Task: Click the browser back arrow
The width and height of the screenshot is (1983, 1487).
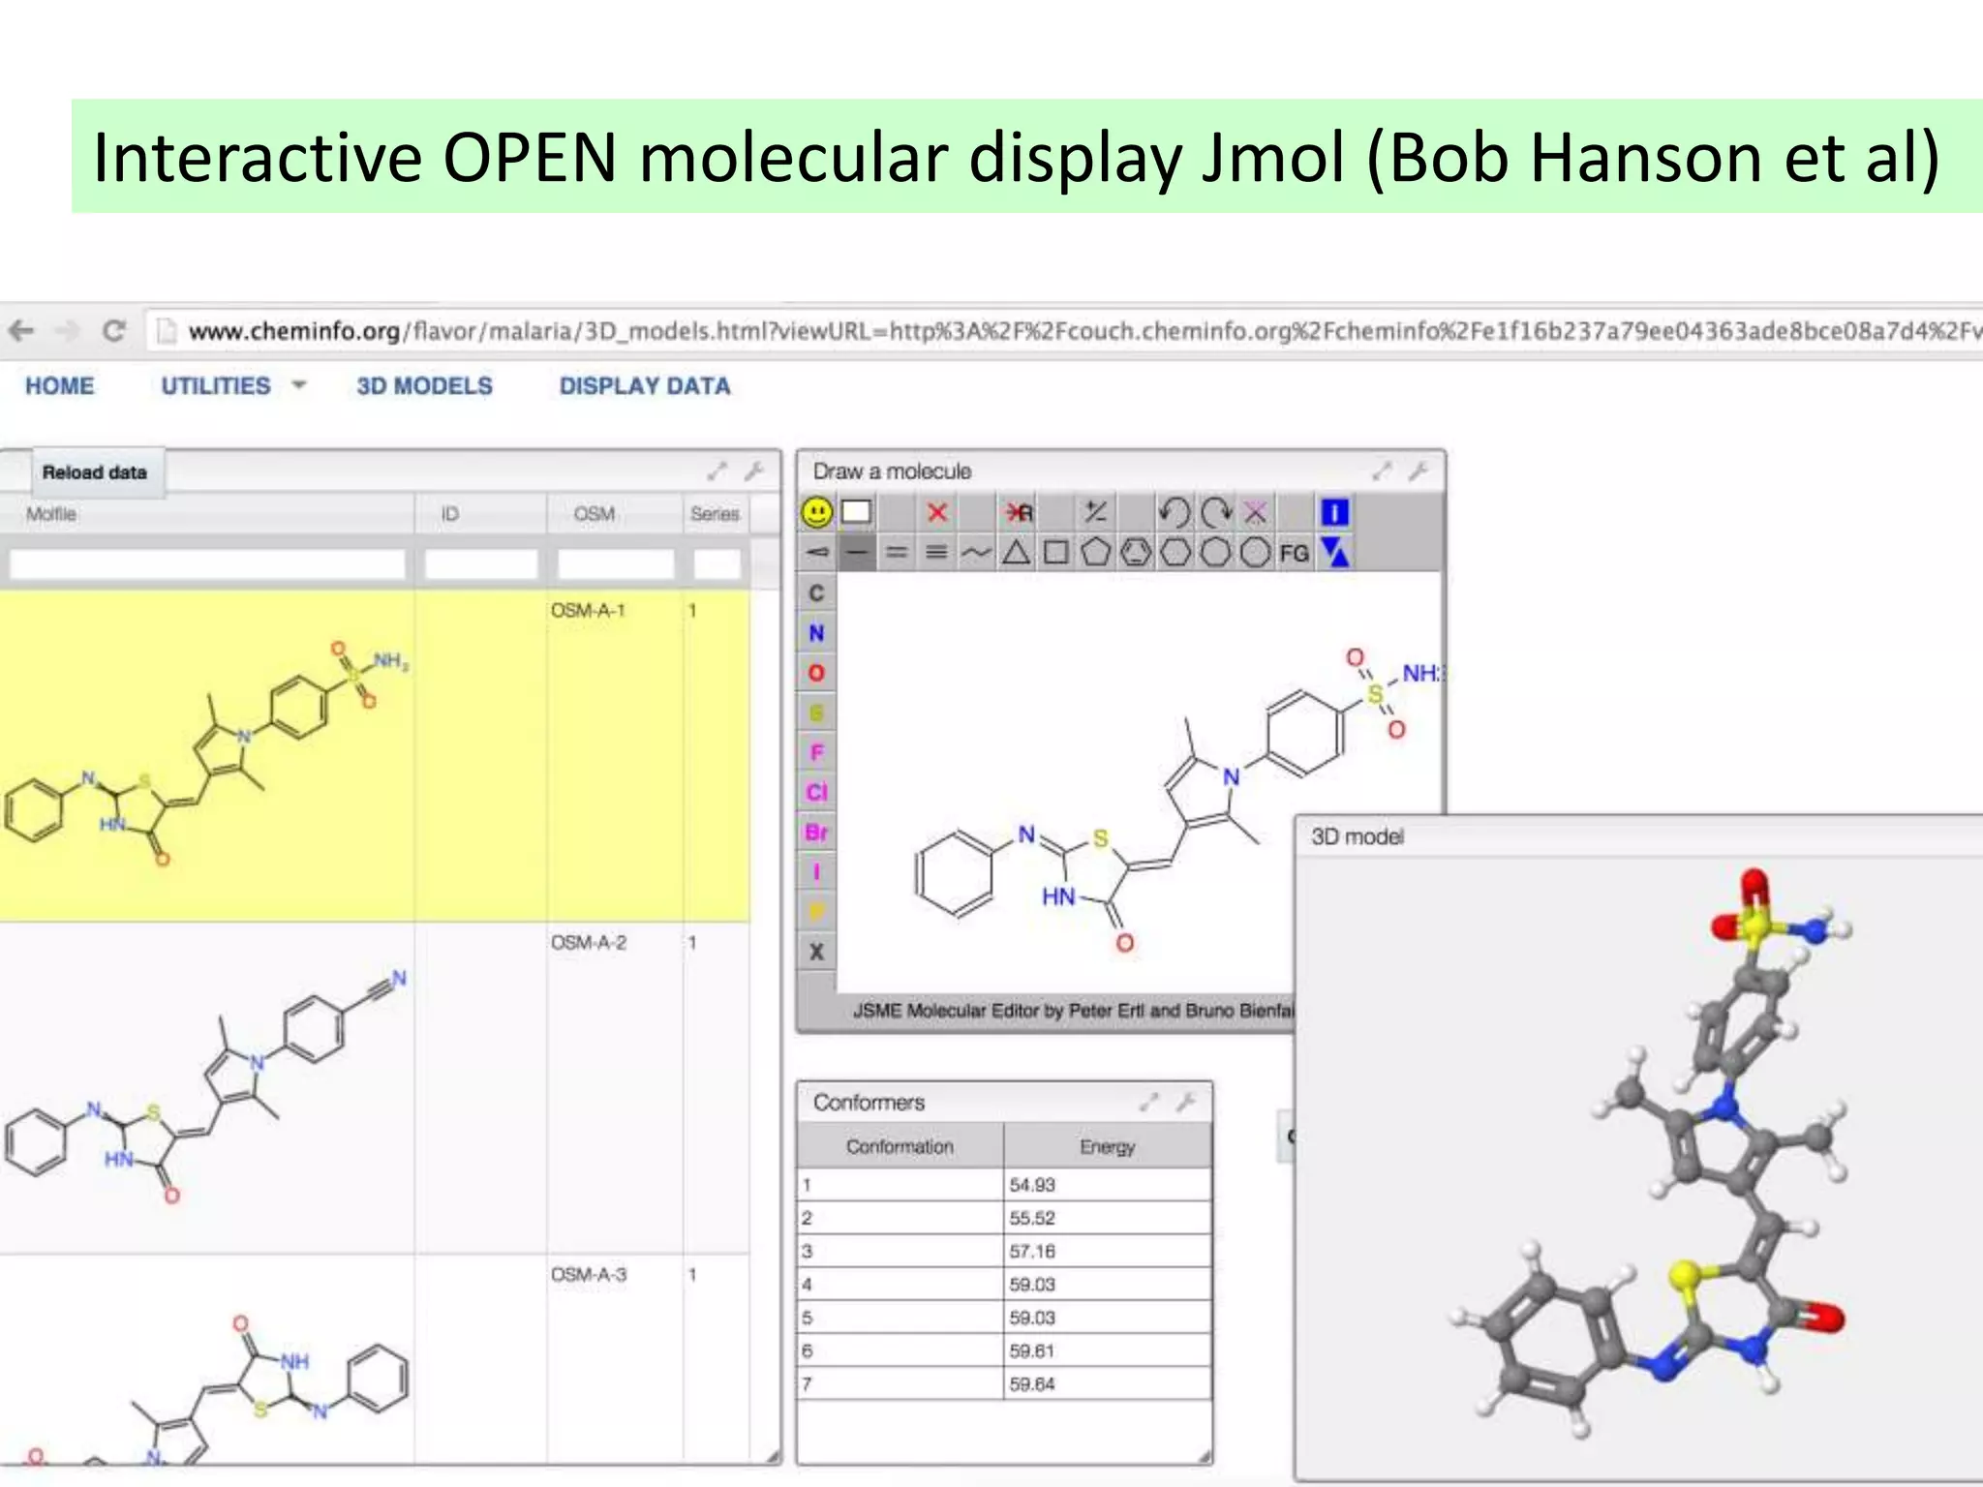Action: (21, 331)
